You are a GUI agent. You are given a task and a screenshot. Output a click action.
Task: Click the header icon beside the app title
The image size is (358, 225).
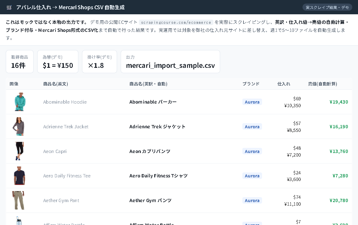pos(9,7)
